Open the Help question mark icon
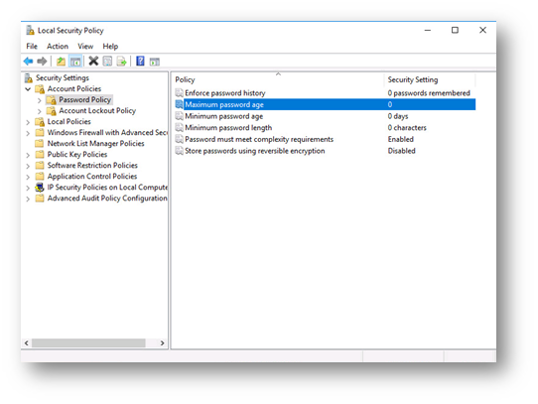Viewport: 538px width, 404px height. pyautogui.click(x=140, y=62)
